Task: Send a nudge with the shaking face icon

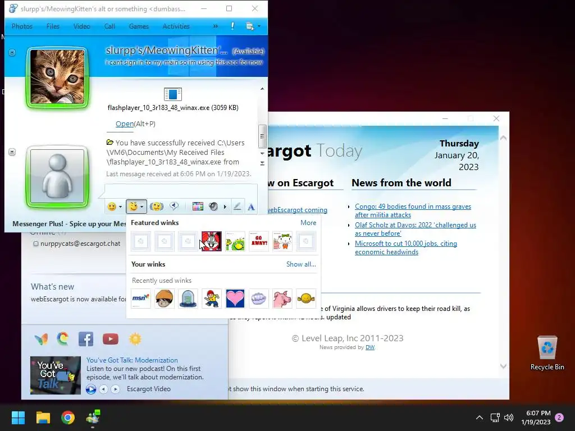Action: click(157, 207)
